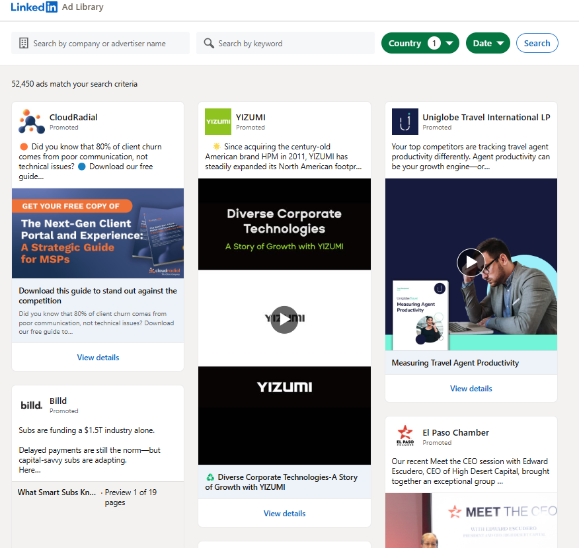Click the CloudRadial logo icon

pos(32,122)
